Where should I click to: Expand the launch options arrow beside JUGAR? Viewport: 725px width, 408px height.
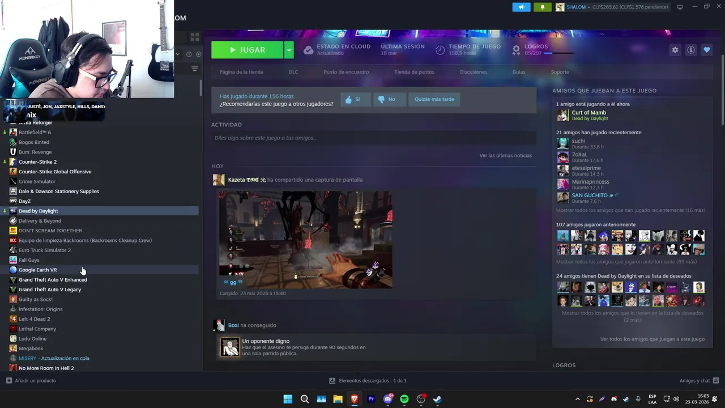pyautogui.click(x=289, y=50)
